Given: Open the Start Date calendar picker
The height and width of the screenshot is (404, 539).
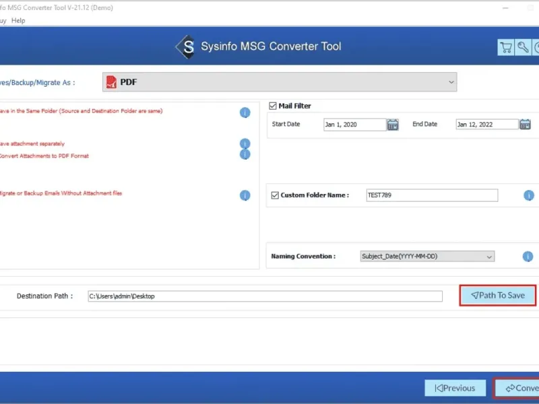Looking at the screenshot, I should [x=393, y=125].
